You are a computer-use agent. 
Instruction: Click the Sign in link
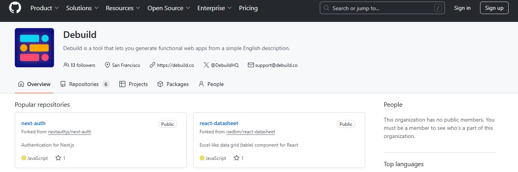(x=462, y=8)
